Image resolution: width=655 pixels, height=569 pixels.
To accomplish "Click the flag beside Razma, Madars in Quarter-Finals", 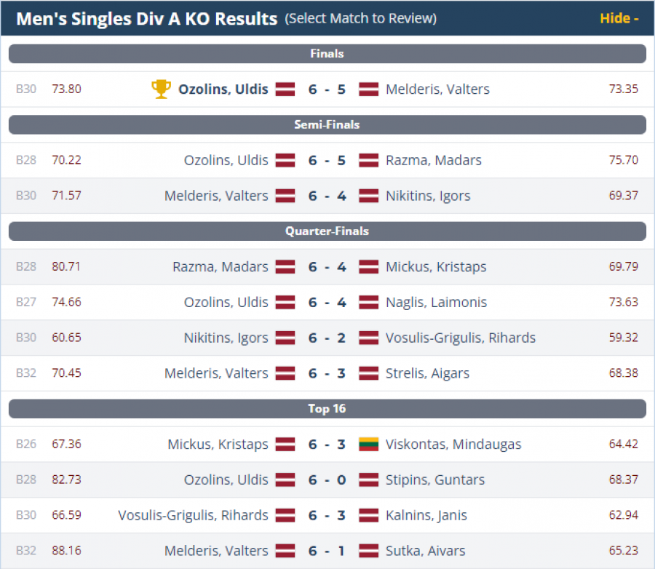I will pos(285,267).
